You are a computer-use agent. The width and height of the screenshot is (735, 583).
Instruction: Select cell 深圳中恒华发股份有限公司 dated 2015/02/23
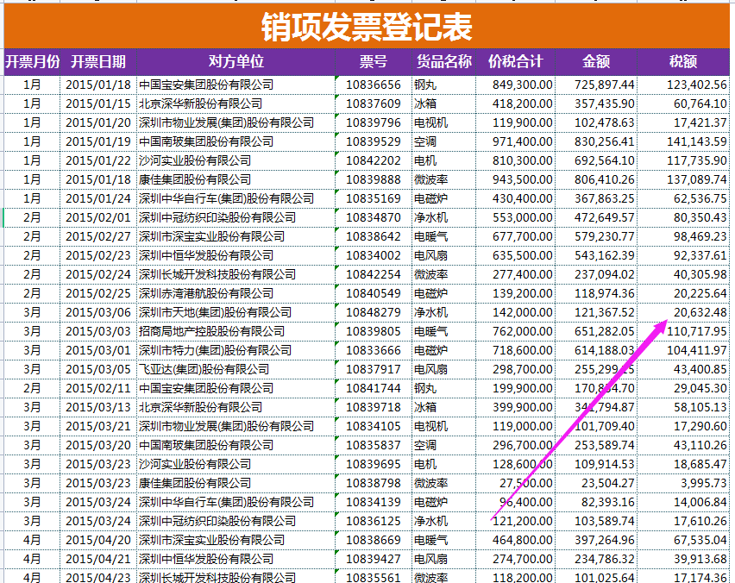[x=236, y=255]
